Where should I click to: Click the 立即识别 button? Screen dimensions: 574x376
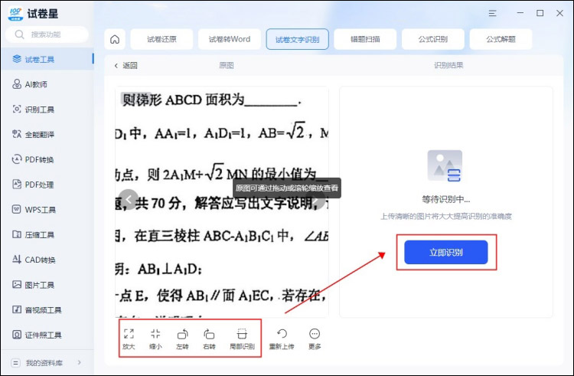(446, 252)
